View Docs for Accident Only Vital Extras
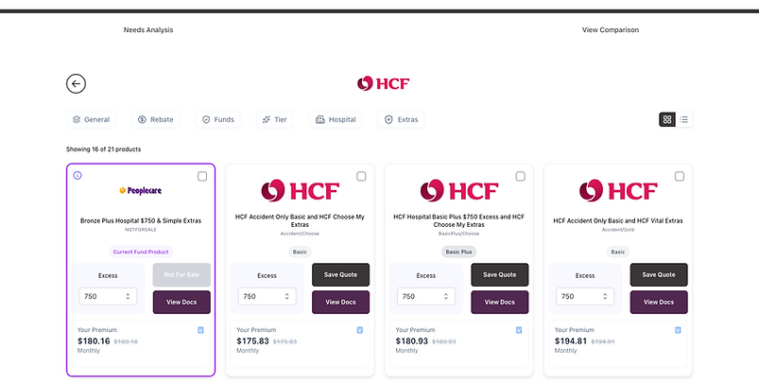The width and height of the screenshot is (759, 384). 659,302
